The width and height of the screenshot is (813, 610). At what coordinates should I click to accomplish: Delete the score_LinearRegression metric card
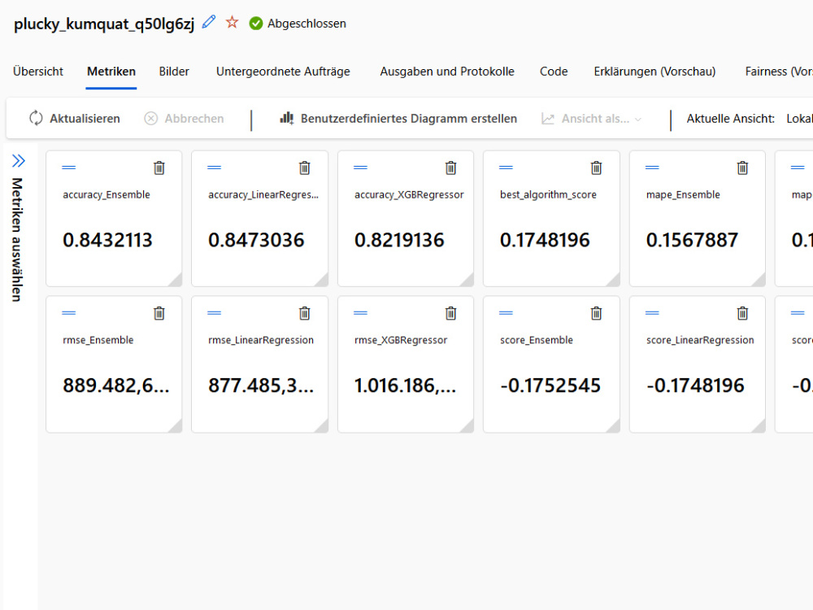[742, 313]
